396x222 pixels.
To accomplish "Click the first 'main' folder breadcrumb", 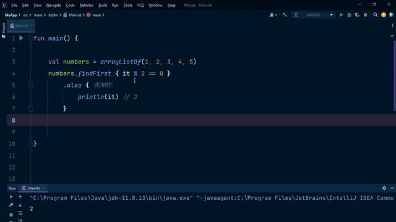I will [x=38, y=15].
